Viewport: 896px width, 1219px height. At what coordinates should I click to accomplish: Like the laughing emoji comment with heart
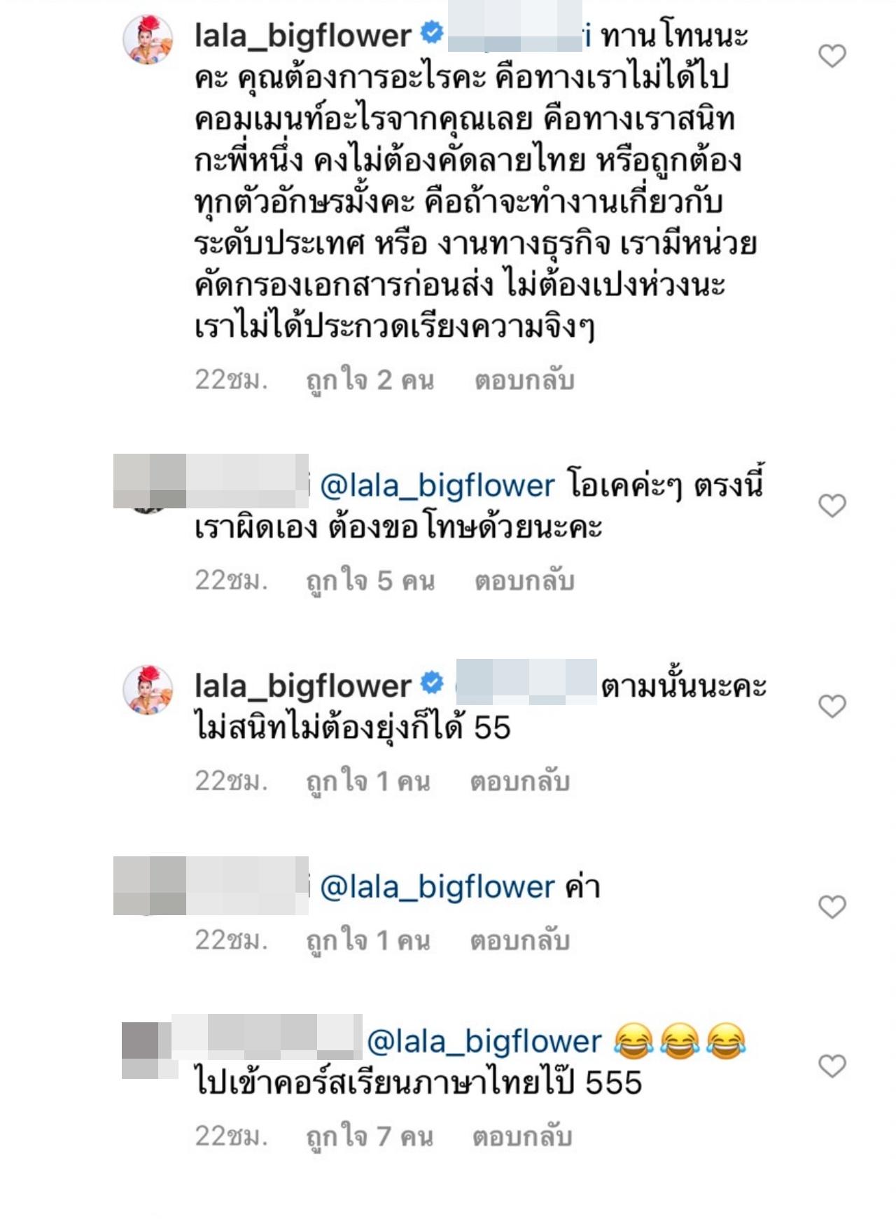coord(832,1066)
